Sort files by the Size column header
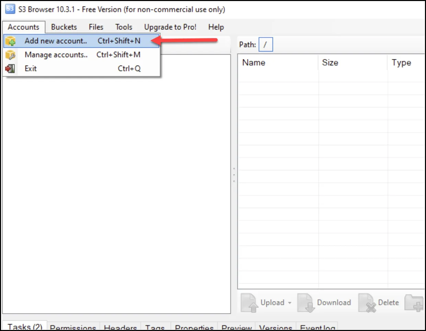The image size is (426, 331). [x=353, y=62]
